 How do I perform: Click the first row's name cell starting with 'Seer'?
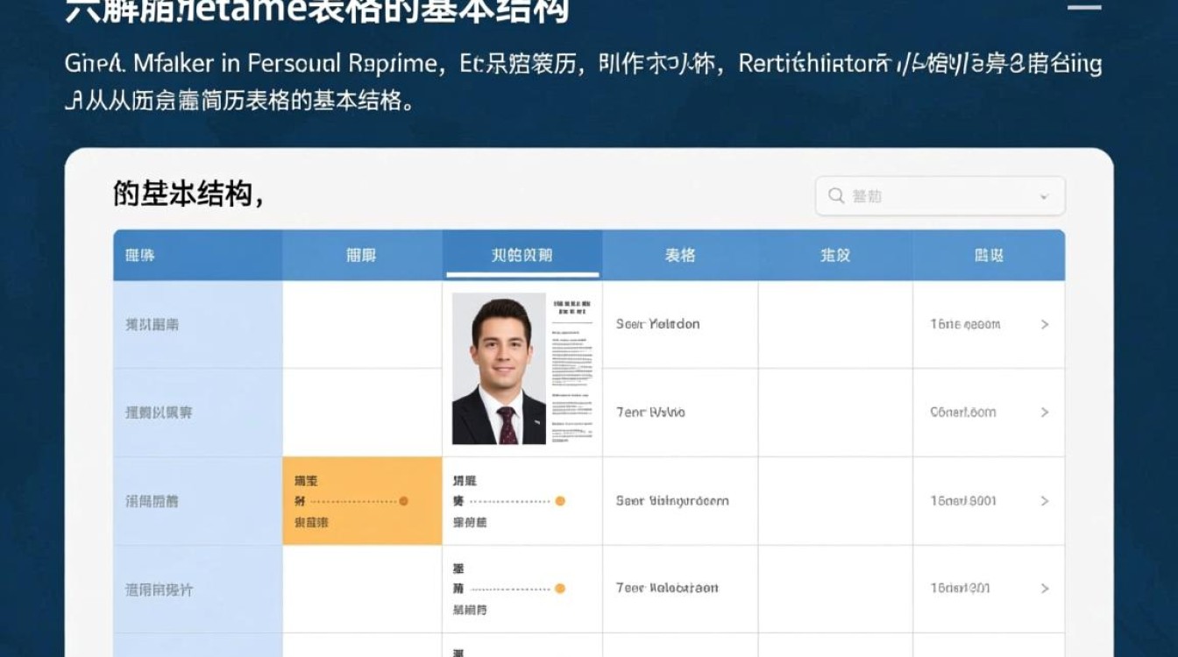point(680,324)
